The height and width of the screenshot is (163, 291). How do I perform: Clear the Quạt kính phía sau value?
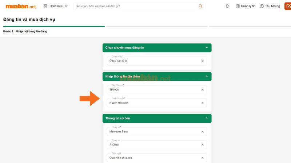point(203,158)
